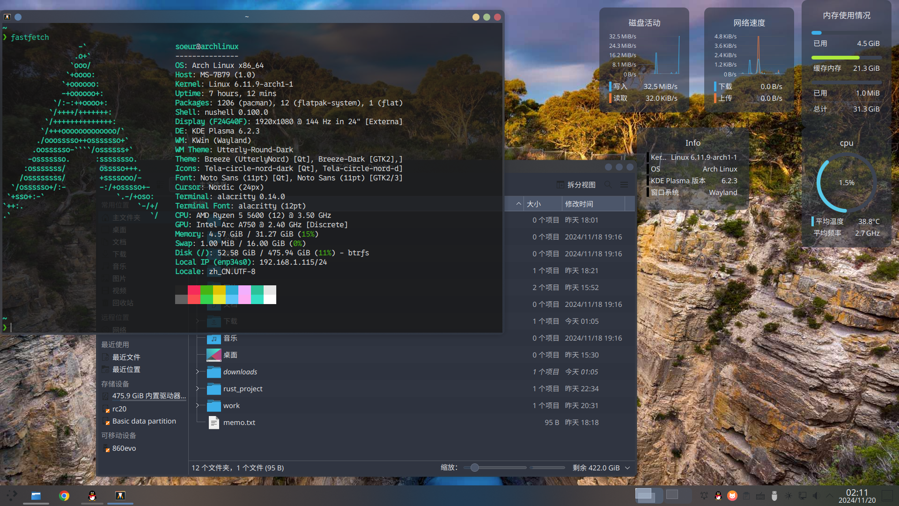
Task: Show hidden tray icons with the up arrow
Action: pyautogui.click(x=830, y=496)
